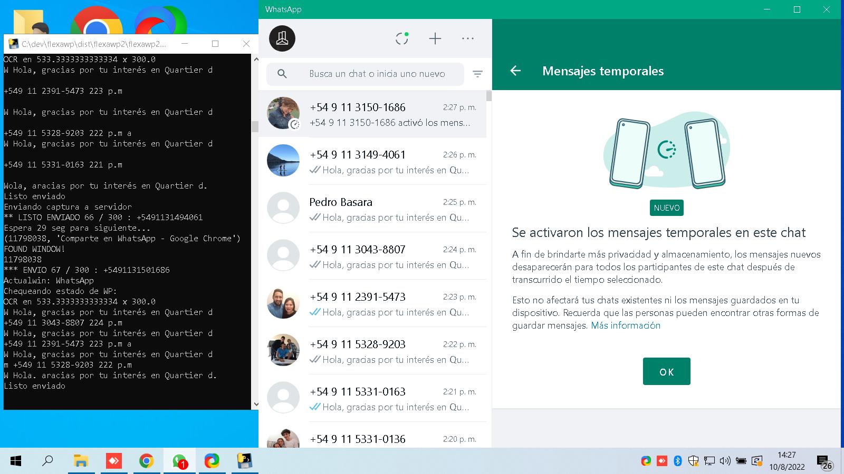The image size is (844, 474).
Task: Open the volume control tray icon
Action: (x=725, y=461)
